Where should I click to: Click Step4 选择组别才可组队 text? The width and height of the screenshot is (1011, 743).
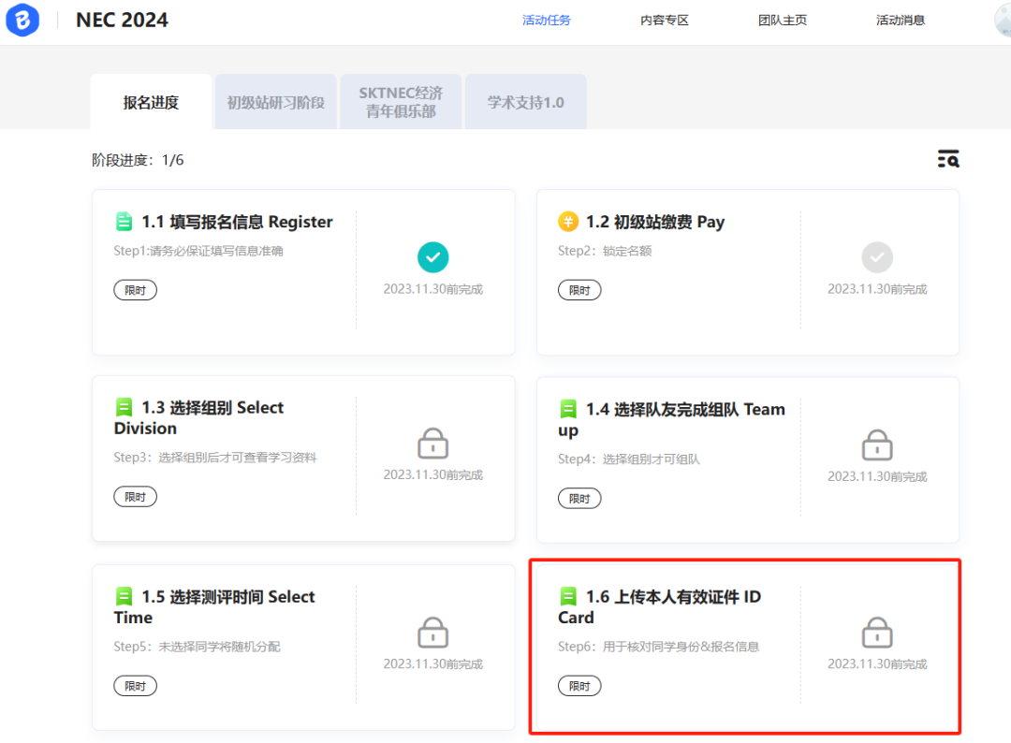tap(629, 459)
